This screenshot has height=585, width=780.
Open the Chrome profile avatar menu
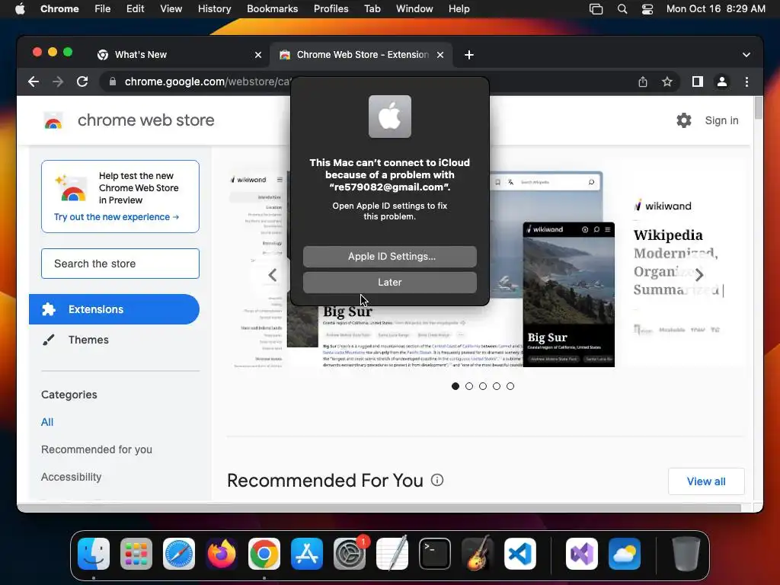click(722, 82)
